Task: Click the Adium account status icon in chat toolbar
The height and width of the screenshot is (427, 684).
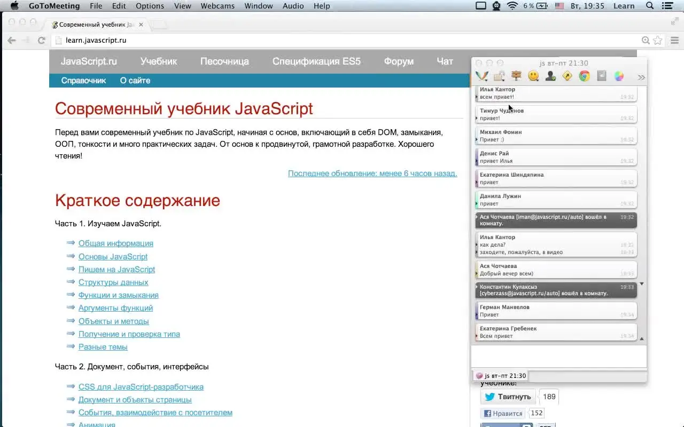Action: click(482, 76)
